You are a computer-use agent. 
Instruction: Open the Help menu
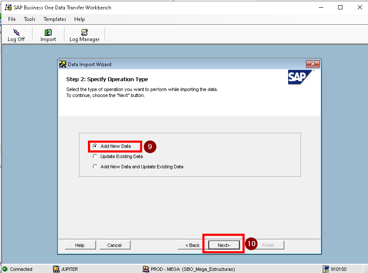click(x=79, y=19)
